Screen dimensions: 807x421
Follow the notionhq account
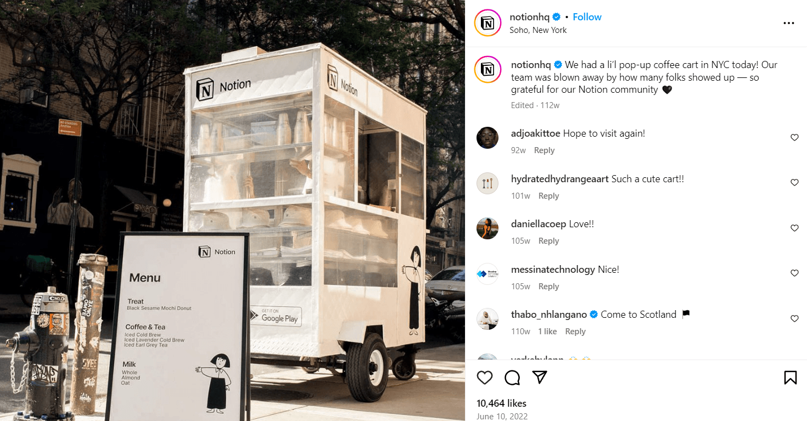click(x=587, y=17)
